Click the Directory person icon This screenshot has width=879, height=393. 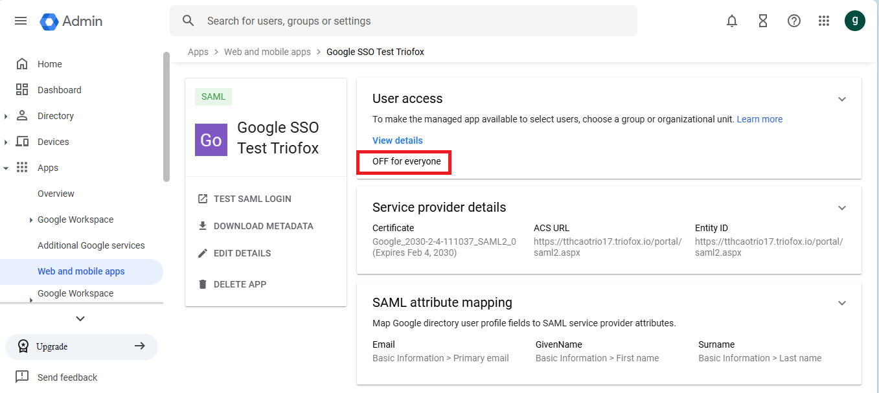click(22, 116)
